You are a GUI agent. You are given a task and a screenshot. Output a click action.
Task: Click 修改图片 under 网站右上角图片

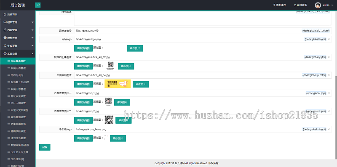point(126,66)
